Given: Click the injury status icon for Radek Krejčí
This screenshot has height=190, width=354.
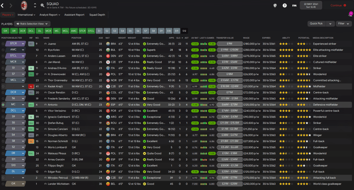Looking at the screenshot, I should tap(31, 86).
